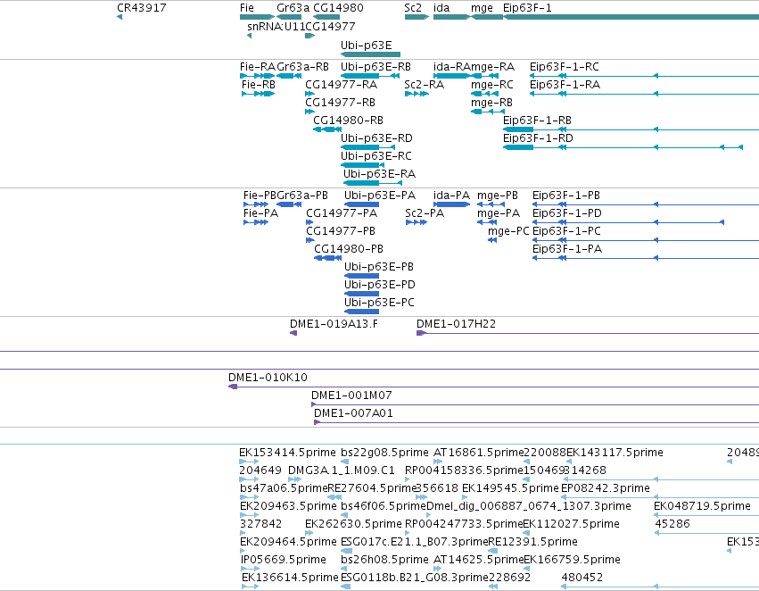Select the Gr63a-RB transcript label
Viewport: 759px width, 591px height.
303,66
